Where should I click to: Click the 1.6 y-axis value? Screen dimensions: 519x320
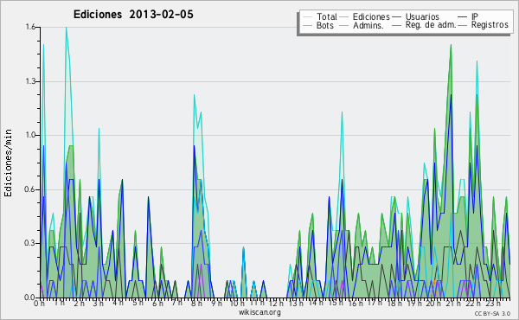[30, 27]
